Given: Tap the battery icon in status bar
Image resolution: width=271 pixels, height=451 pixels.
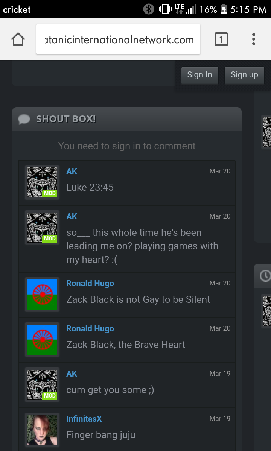Looking at the screenshot, I should point(224,9).
